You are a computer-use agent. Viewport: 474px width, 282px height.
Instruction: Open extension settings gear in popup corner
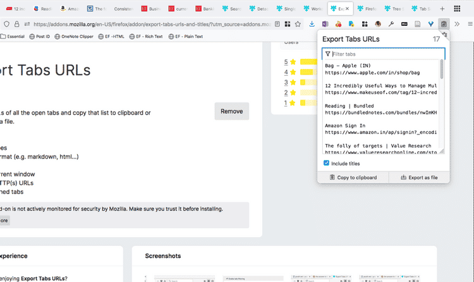coord(445,34)
